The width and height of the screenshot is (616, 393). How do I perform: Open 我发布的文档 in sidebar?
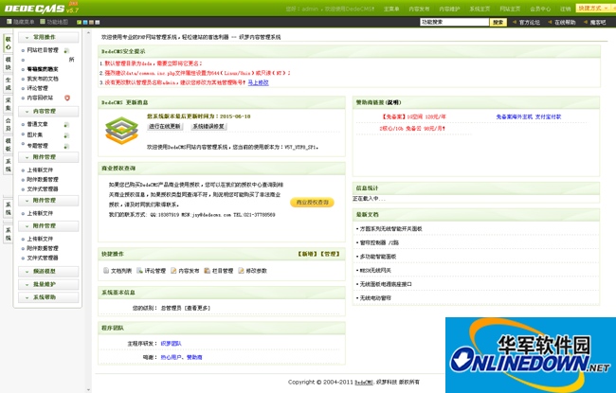pos(43,79)
